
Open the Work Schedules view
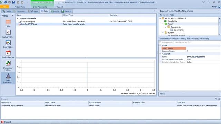8,54
